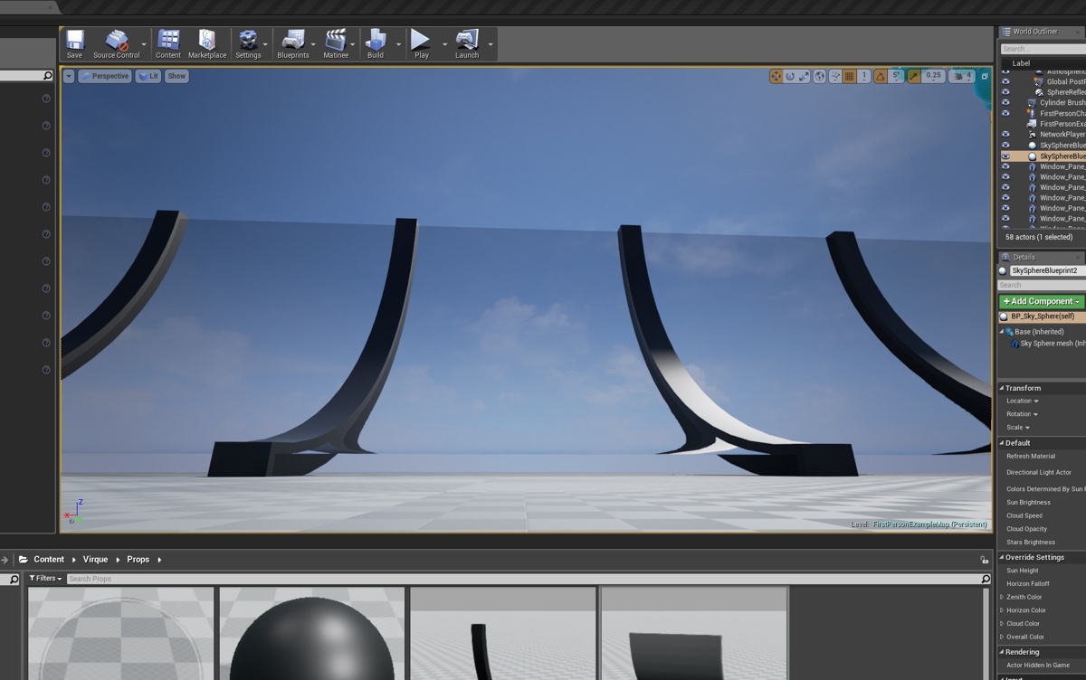Image resolution: width=1086 pixels, height=680 pixels.
Task: Go to the Props breadcrumb folder
Action: pos(138,560)
